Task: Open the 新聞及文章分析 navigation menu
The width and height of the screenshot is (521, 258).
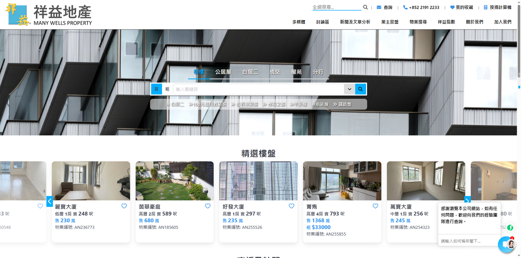Action: [x=355, y=22]
